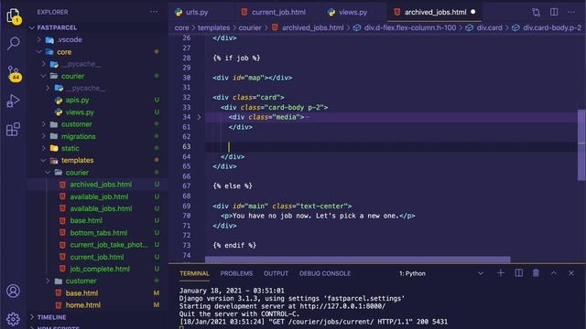Switch to the views.py editor tab
Screen dimensions: 586x329
point(353,12)
